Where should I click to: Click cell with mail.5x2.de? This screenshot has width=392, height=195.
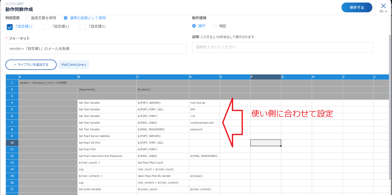click(204, 103)
